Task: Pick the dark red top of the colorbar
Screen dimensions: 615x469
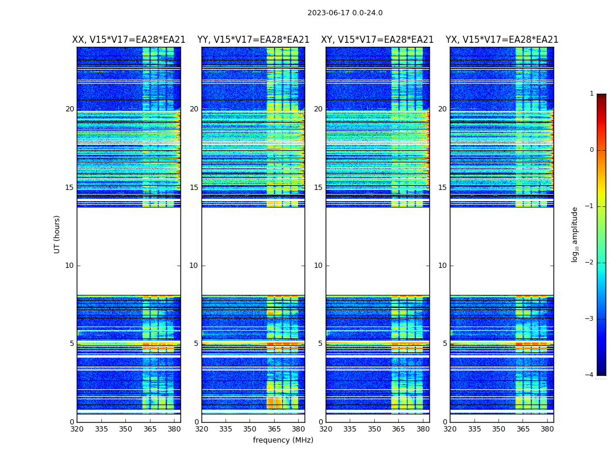Action: pyautogui.click(x=601, y=97)
